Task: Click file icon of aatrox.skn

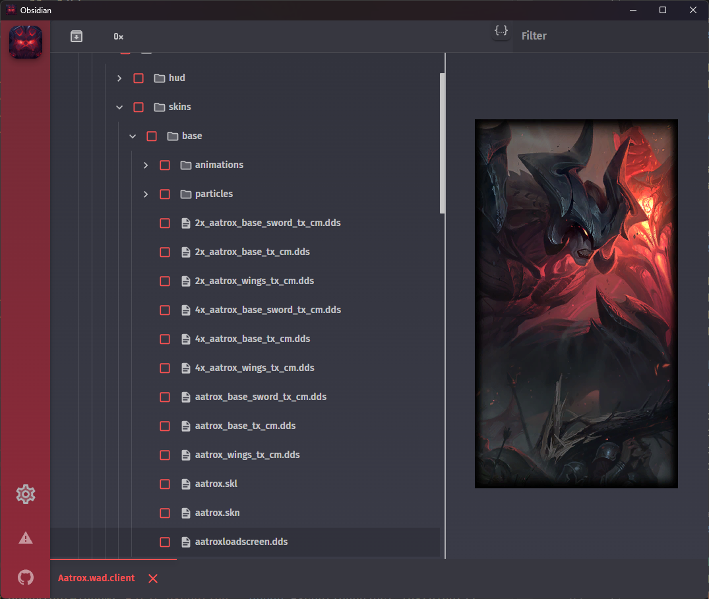Action: tap(185, 513)
